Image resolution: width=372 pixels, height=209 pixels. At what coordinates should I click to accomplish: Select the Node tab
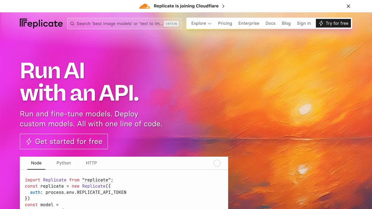[36, 163]
